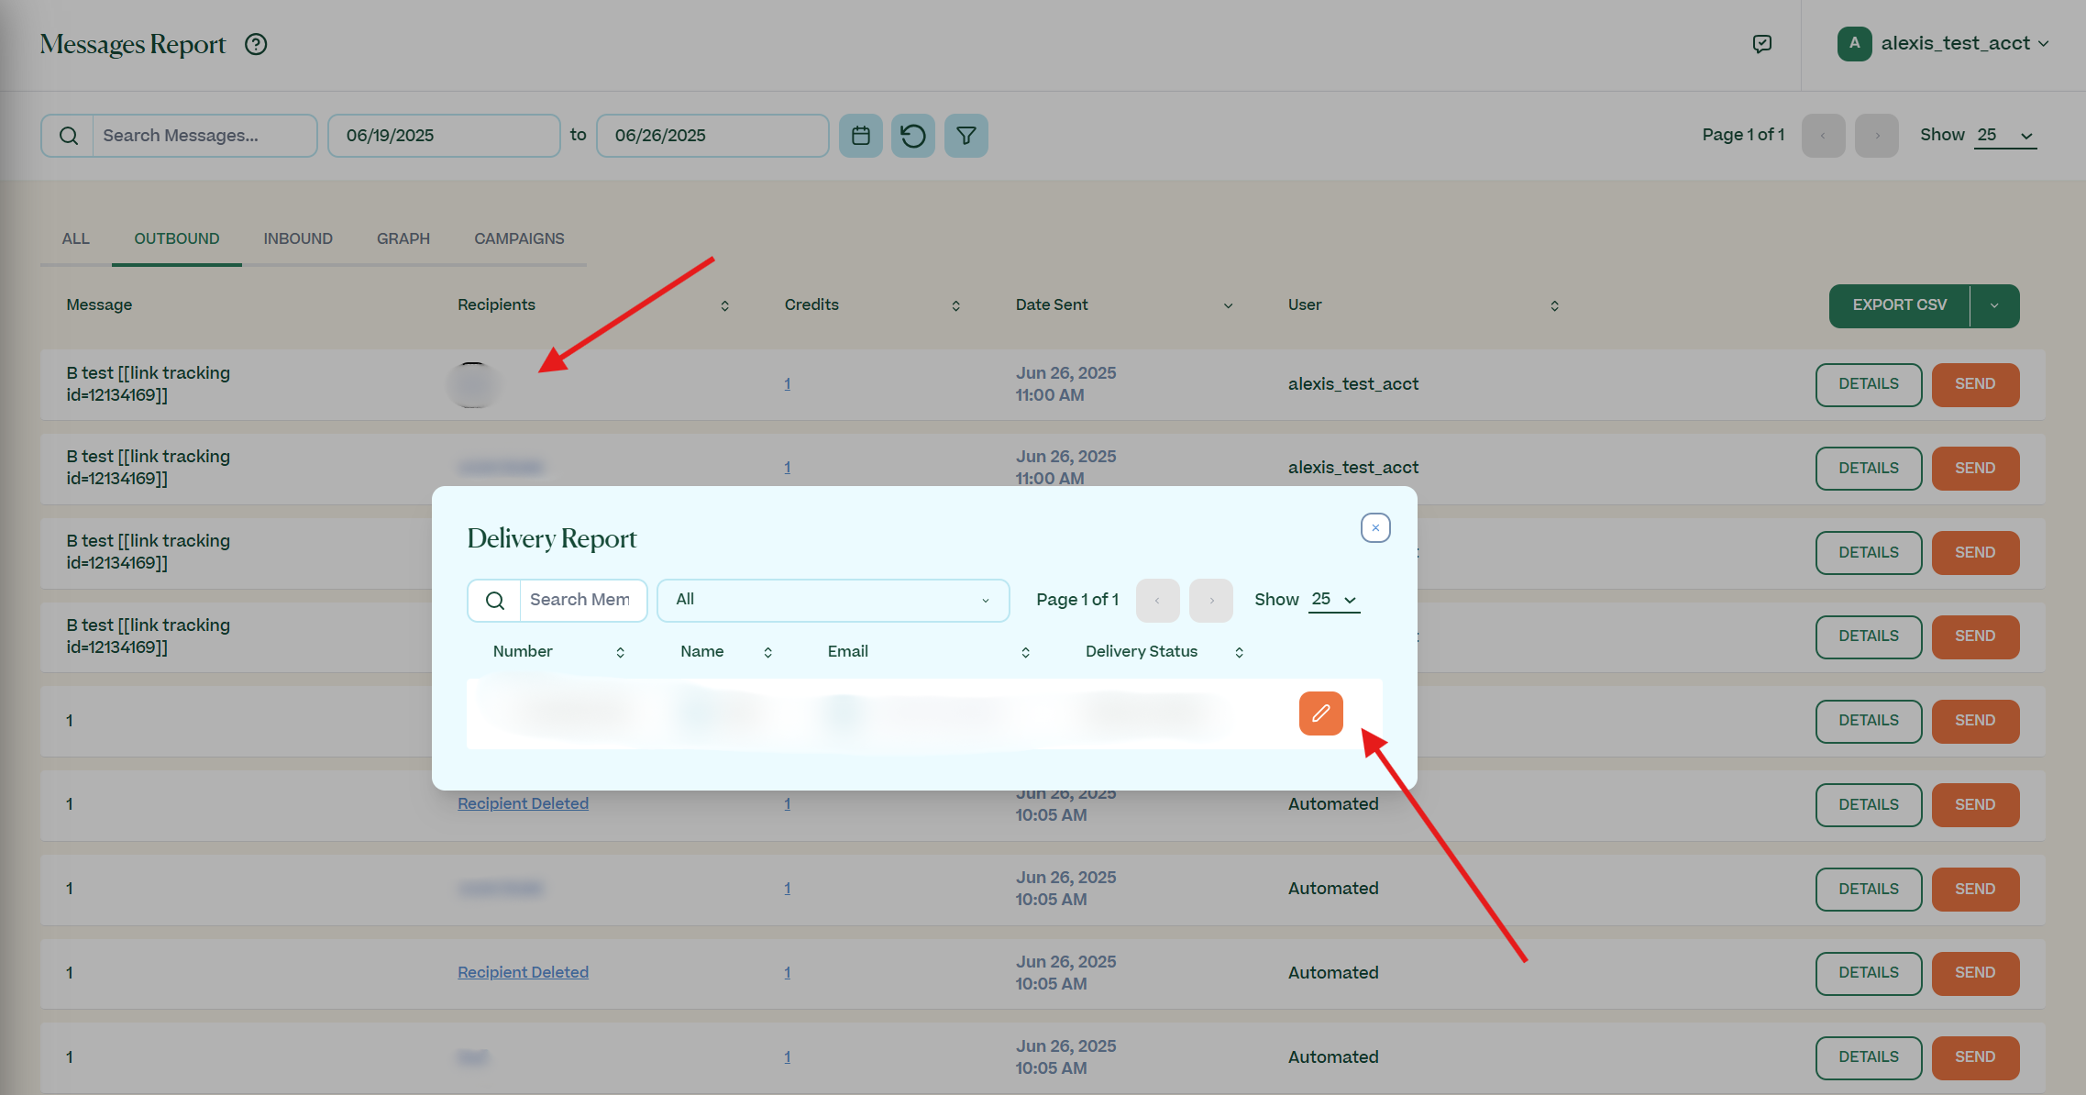
Task: Open the filter funnel icon
Action: [966, 136]
